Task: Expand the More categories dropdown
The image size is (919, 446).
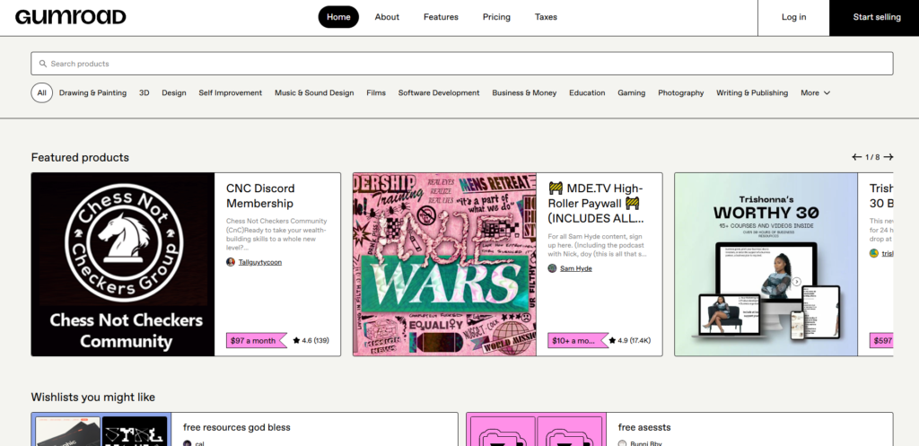Action: 815,92
